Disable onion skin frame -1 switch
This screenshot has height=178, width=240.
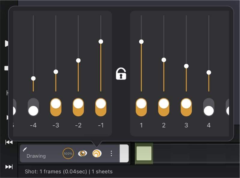(101, 107)
